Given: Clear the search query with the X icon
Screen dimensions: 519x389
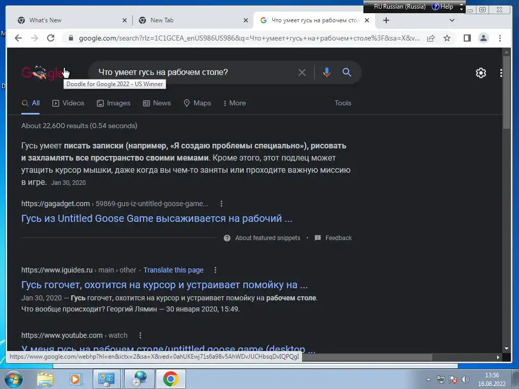Looking at the screenshot, I should coord(302,72).
